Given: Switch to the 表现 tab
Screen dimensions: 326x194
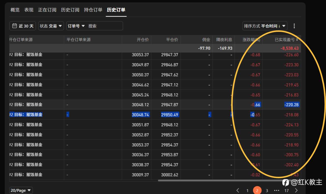Looking at the screenshot, I should [29, 10].
